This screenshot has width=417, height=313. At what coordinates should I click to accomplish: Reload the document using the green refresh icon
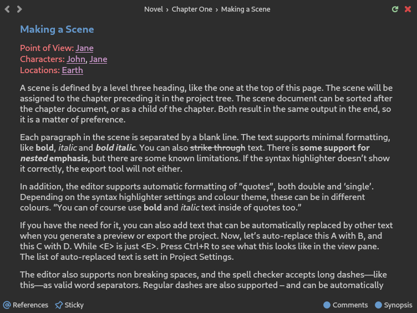point(395,9)
